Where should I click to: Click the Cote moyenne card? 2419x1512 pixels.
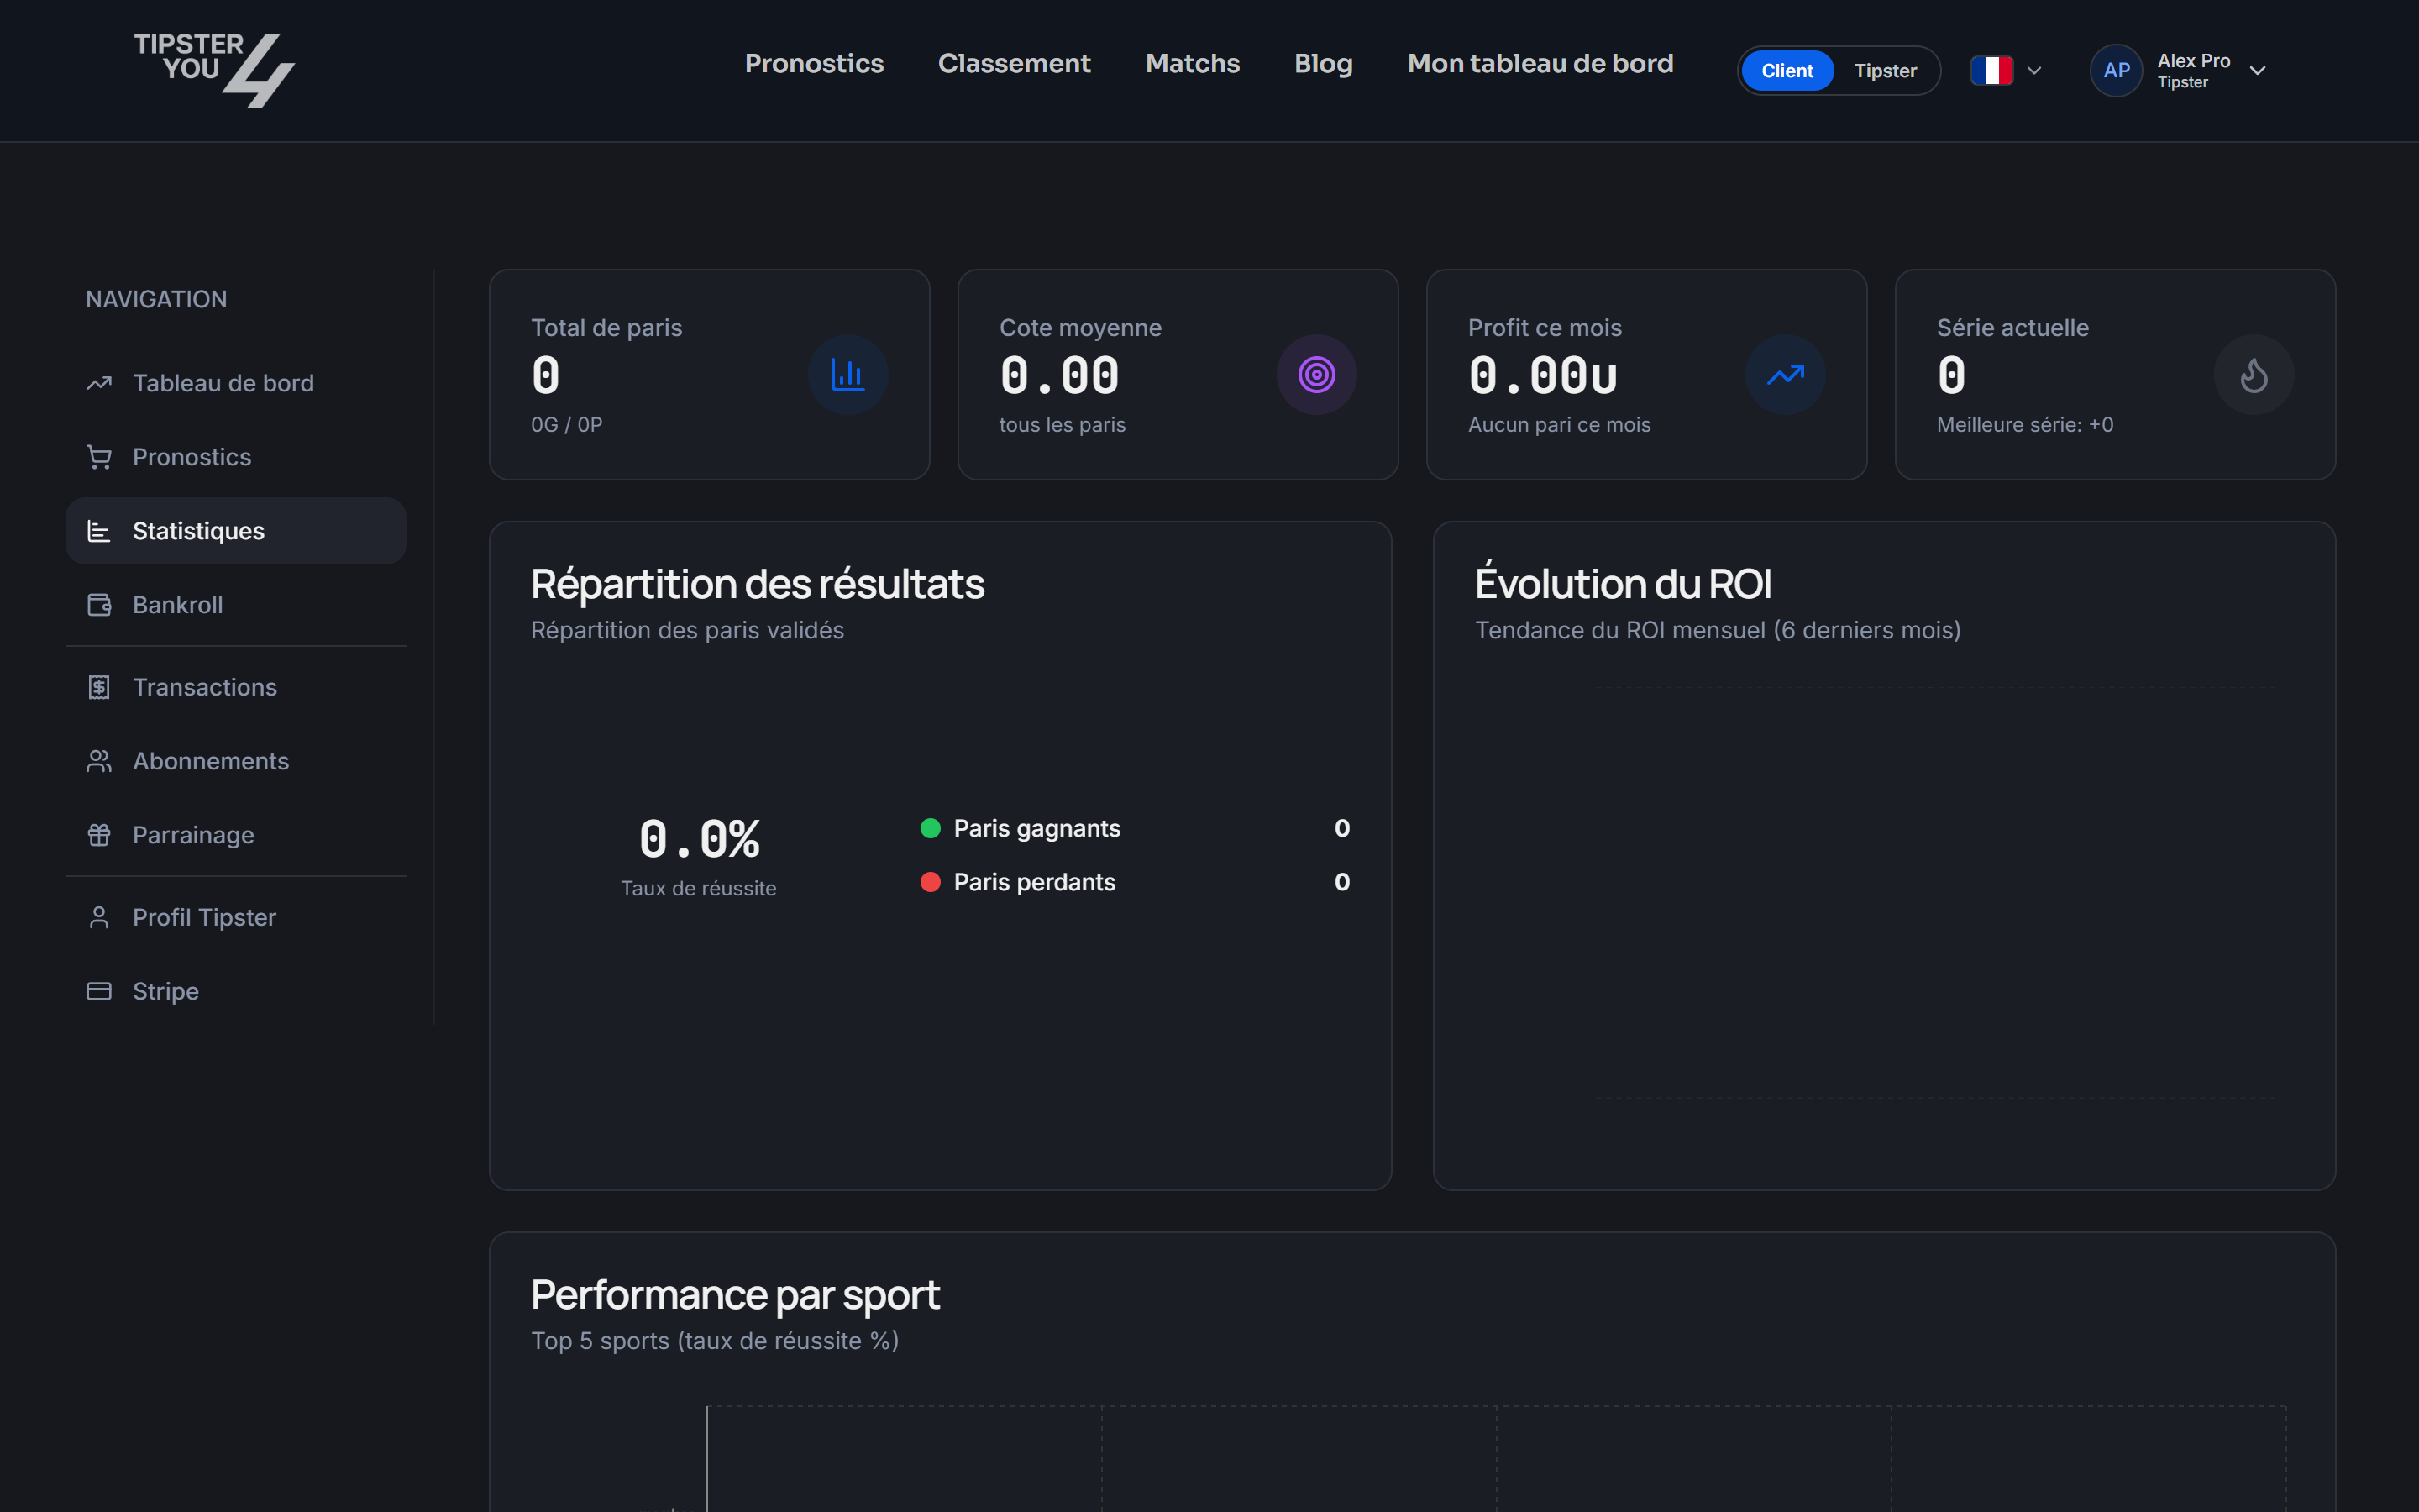1178,375
